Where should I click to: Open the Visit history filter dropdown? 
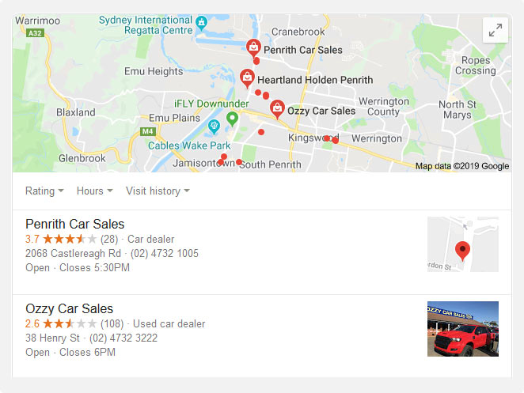(158, 191)
